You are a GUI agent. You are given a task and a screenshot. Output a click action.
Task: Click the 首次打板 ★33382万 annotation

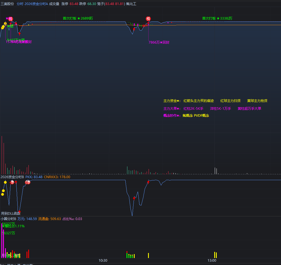pyautogui.click(x=217, y=18)
